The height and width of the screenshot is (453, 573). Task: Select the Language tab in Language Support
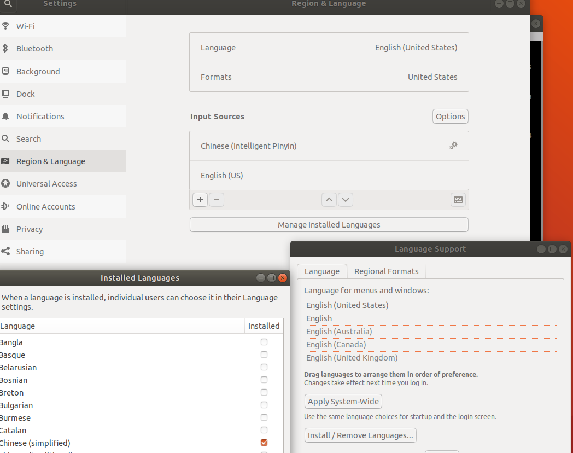[321, 271]
